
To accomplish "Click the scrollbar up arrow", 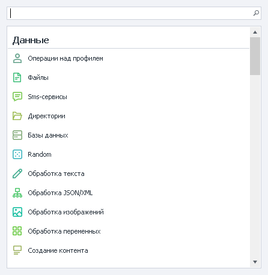I will point(255,32).
